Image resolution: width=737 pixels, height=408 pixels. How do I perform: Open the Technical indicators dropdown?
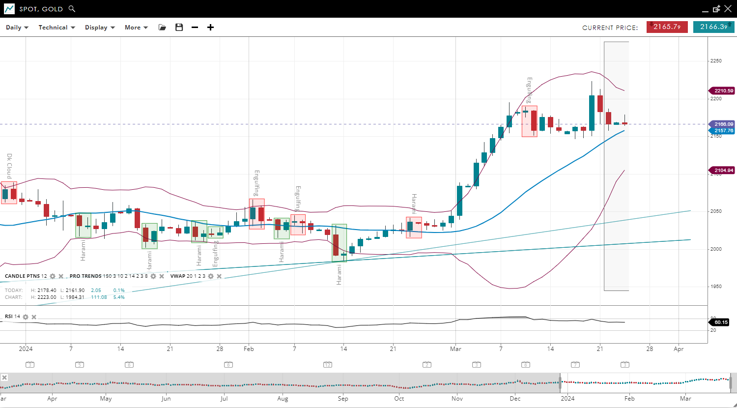click(x=57, y=28)
